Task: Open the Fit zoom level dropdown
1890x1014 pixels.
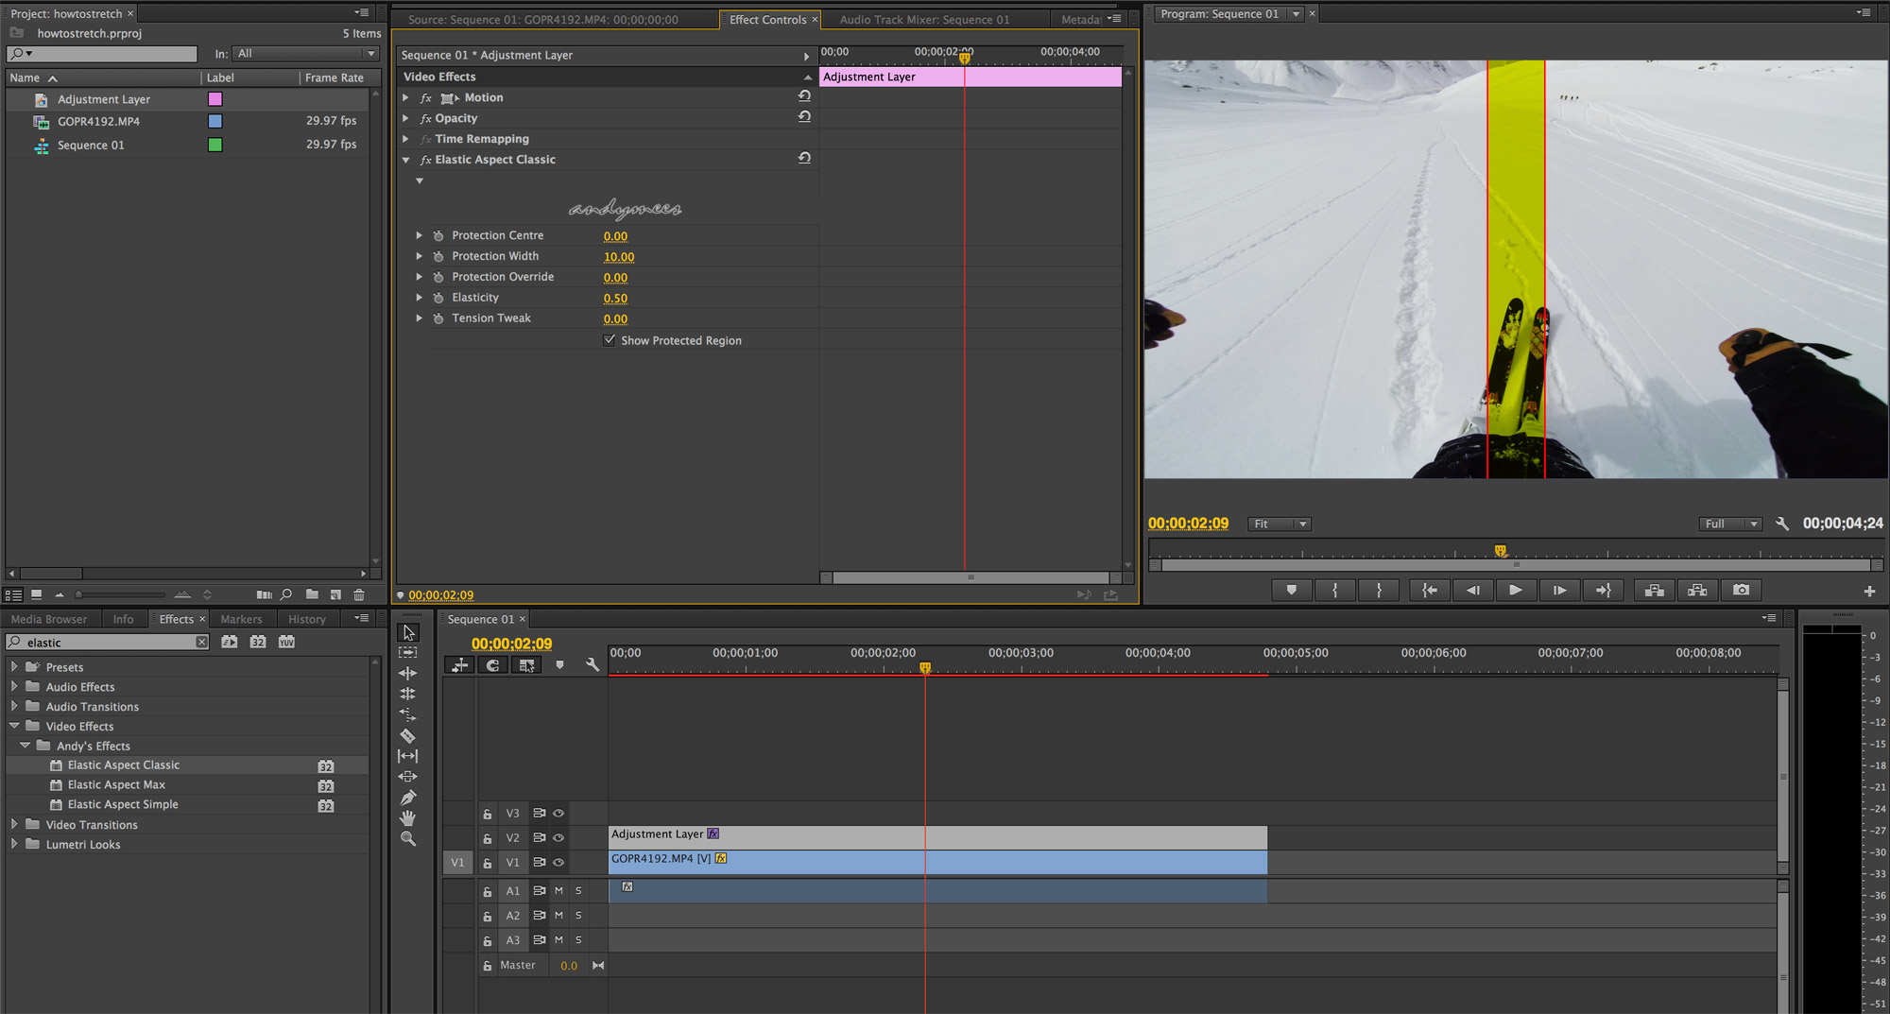Action: 1280,524
